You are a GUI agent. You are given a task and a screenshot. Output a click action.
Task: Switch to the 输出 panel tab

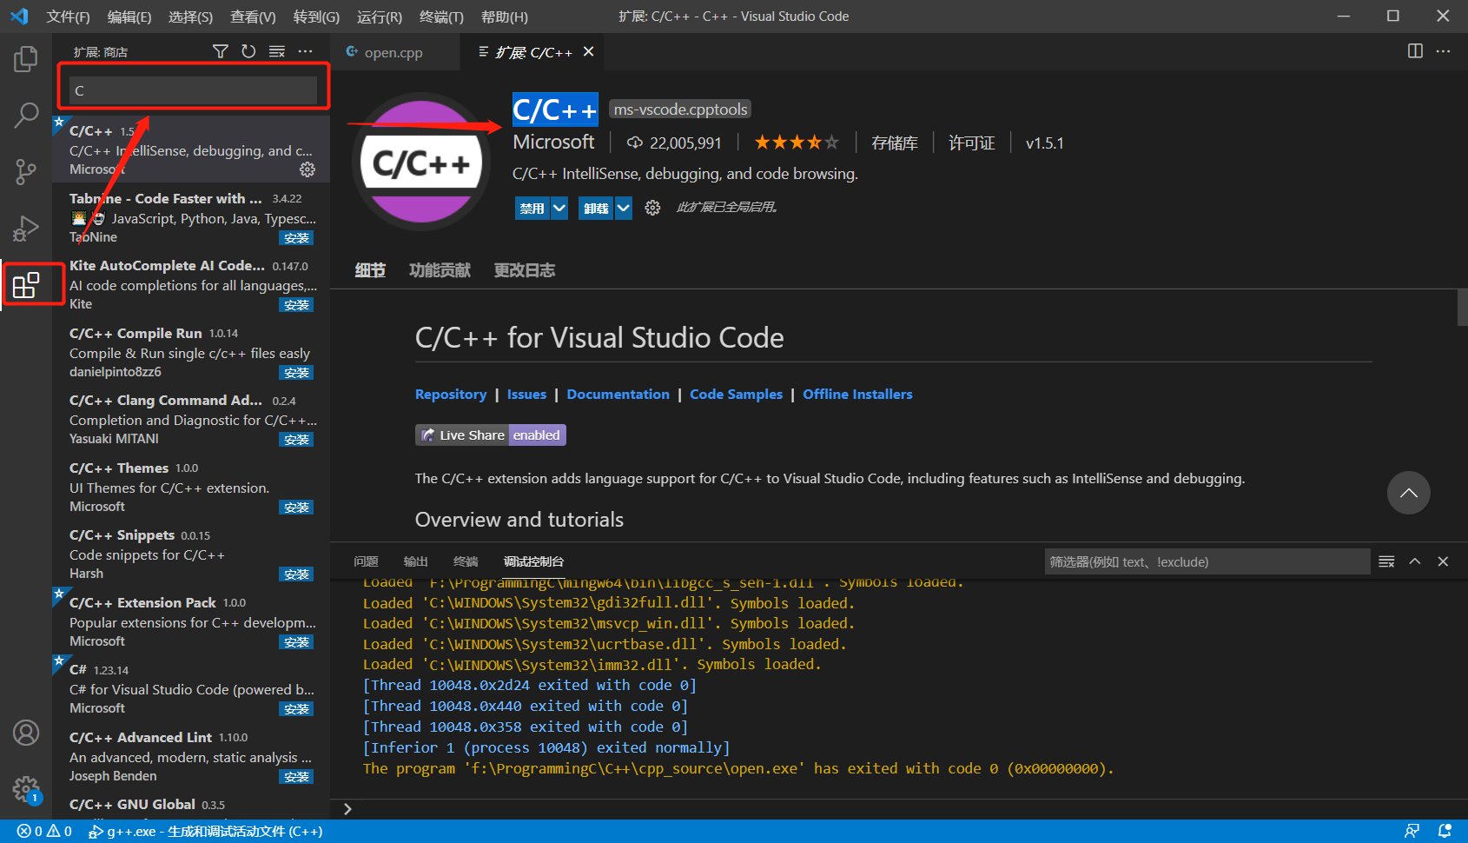416,561
